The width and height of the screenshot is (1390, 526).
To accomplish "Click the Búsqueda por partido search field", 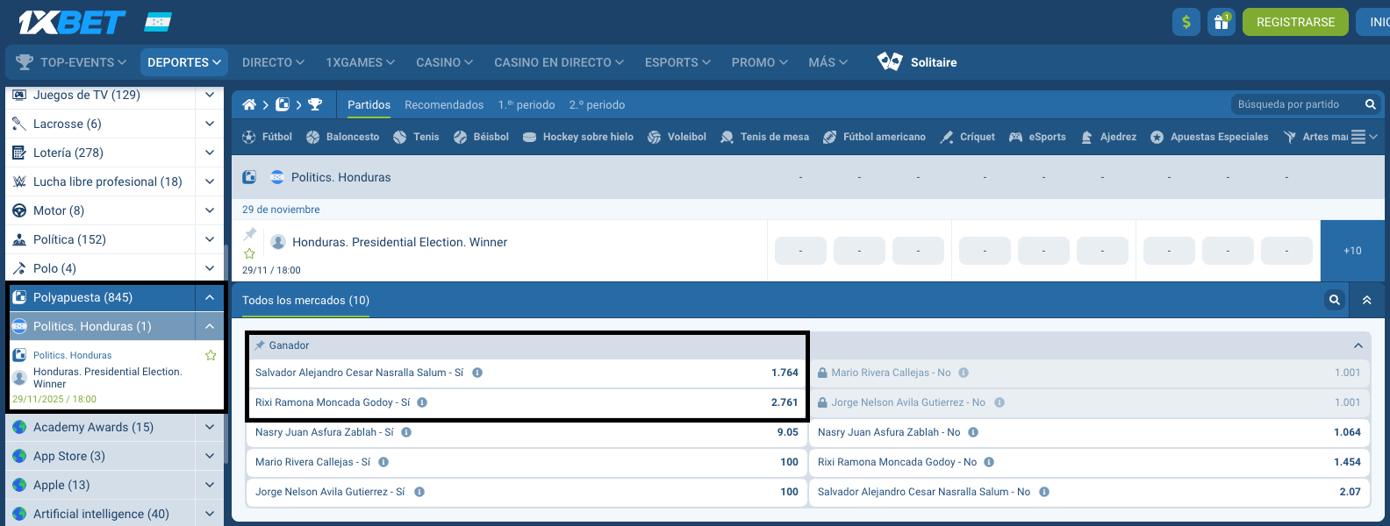I will (x=1295, y=104).
